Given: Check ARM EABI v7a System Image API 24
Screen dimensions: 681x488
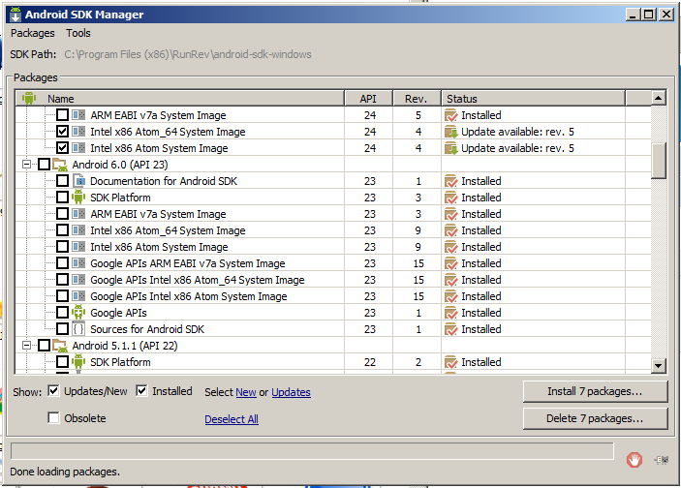Looking at the screenshot, I should point(63,115).
